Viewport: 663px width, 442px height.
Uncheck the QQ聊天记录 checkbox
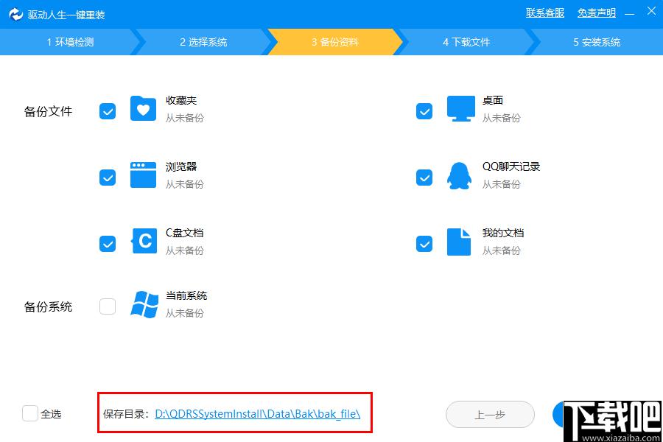coord(424,178)
